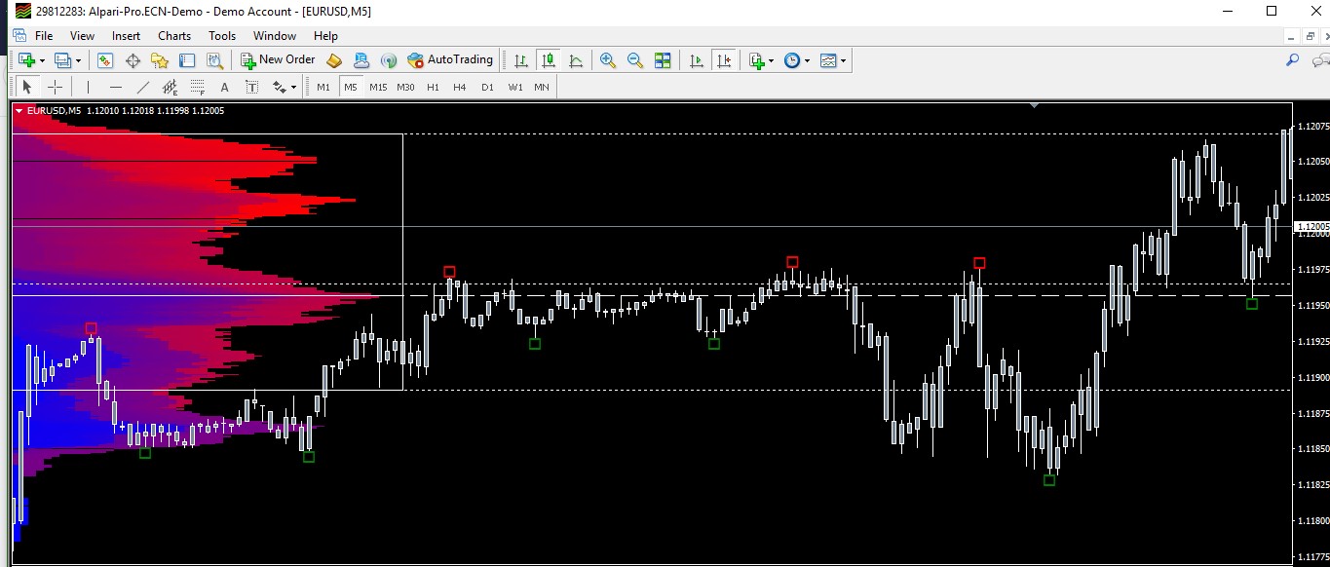Zoom in on the chart

pyautogui.click(x=608, y=60)
